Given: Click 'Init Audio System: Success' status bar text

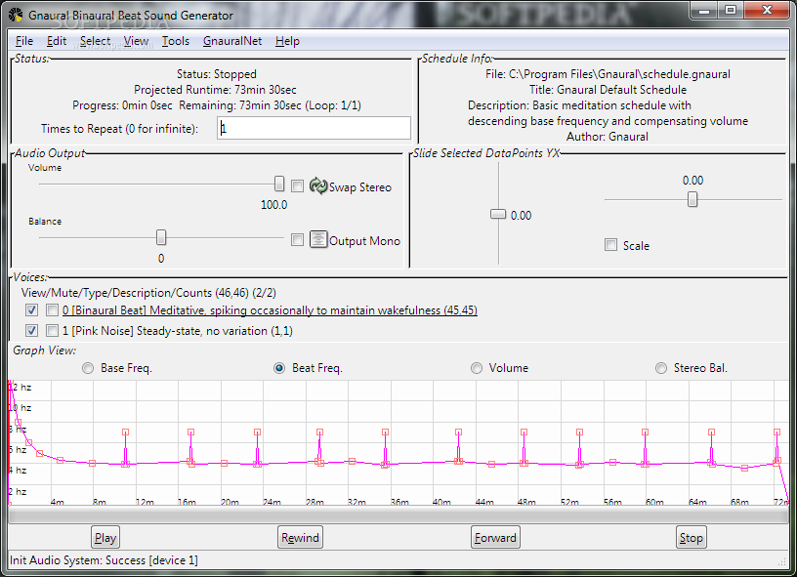Looking at the screenshot, I should [x=105, y=560].
